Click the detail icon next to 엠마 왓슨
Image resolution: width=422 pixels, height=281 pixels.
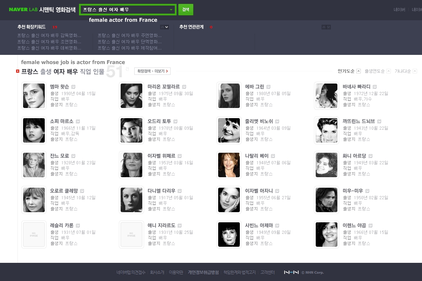click(73, 87)
